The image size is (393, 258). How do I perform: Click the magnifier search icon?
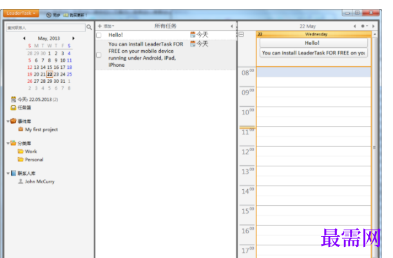pyautogui.click(x=89, y=27)
